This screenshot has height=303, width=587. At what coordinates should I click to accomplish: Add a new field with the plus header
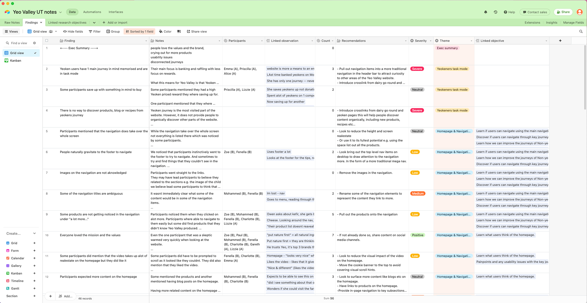tap(560, 41)
